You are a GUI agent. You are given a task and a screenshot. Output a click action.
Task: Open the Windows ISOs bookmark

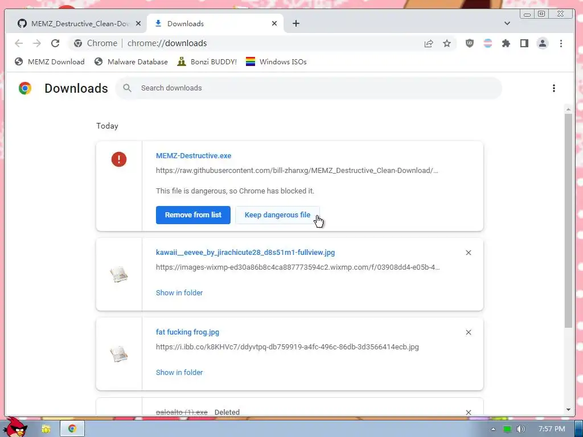[x=276, y=61]
